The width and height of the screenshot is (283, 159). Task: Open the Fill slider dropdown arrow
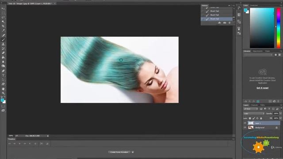(x=280, y=118)
